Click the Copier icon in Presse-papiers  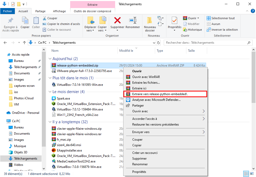click(x=25, y=21)
